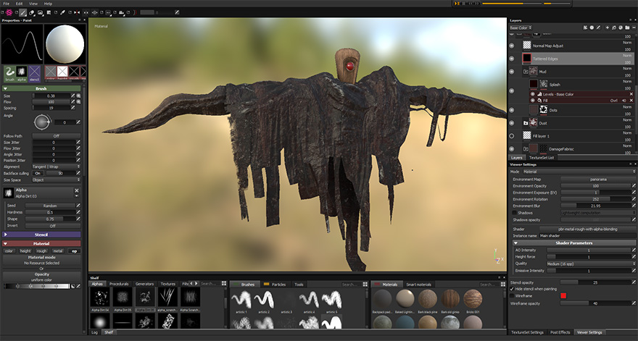Click the Follow Path Off button

[x=56, y=136]
